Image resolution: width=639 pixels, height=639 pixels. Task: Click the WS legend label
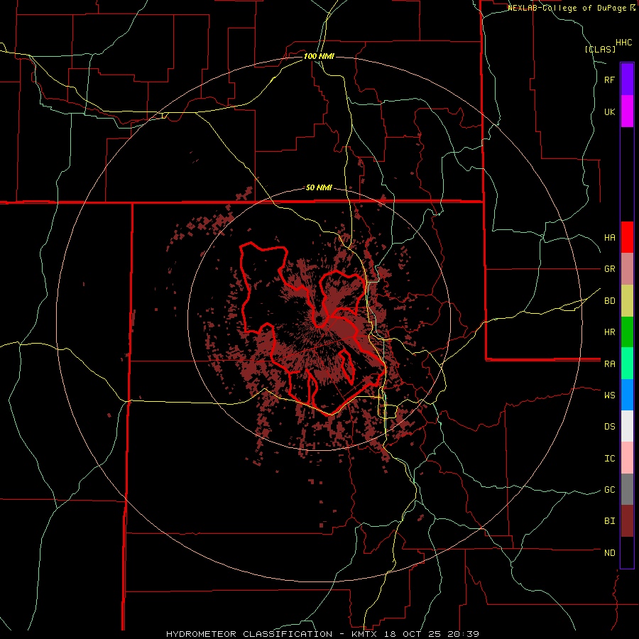(609, 395)
